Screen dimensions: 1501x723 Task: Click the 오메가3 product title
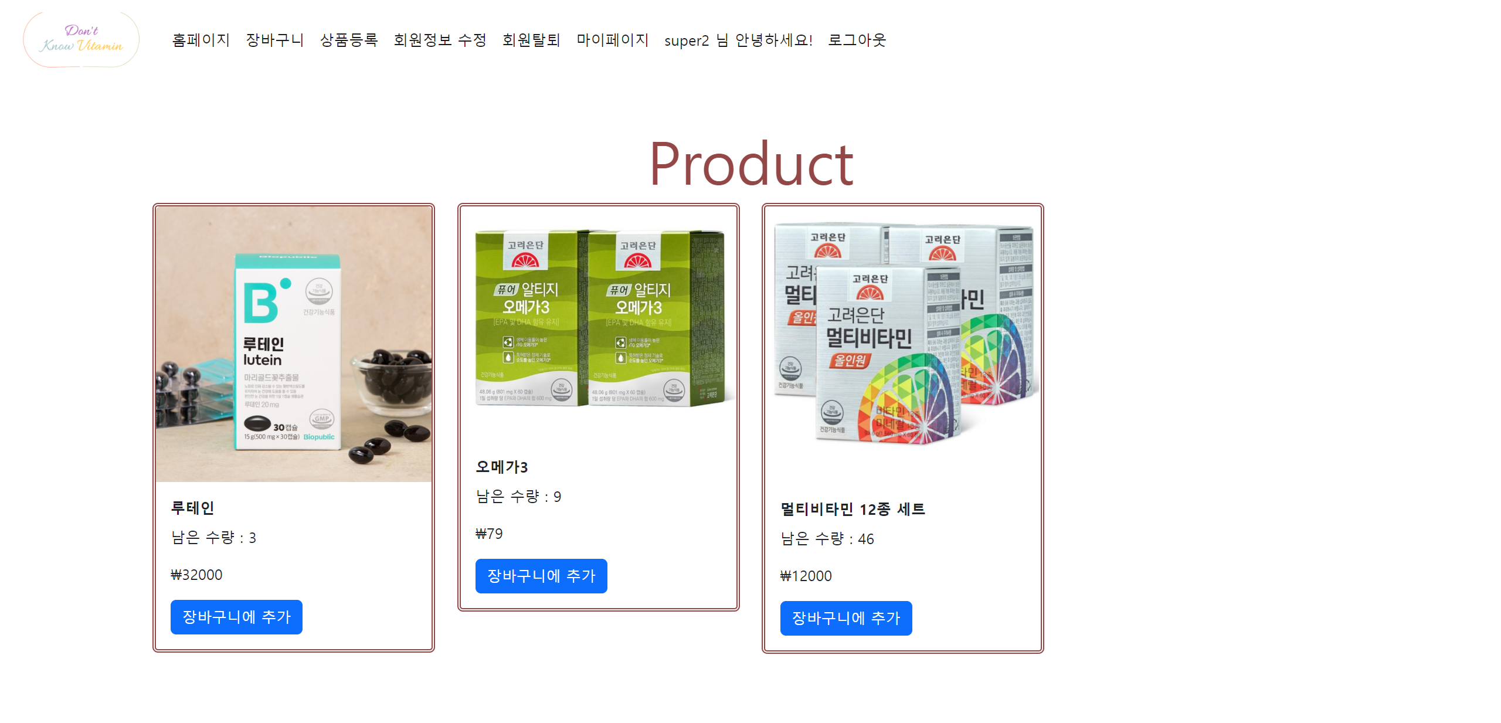click(x=502, y=467)
